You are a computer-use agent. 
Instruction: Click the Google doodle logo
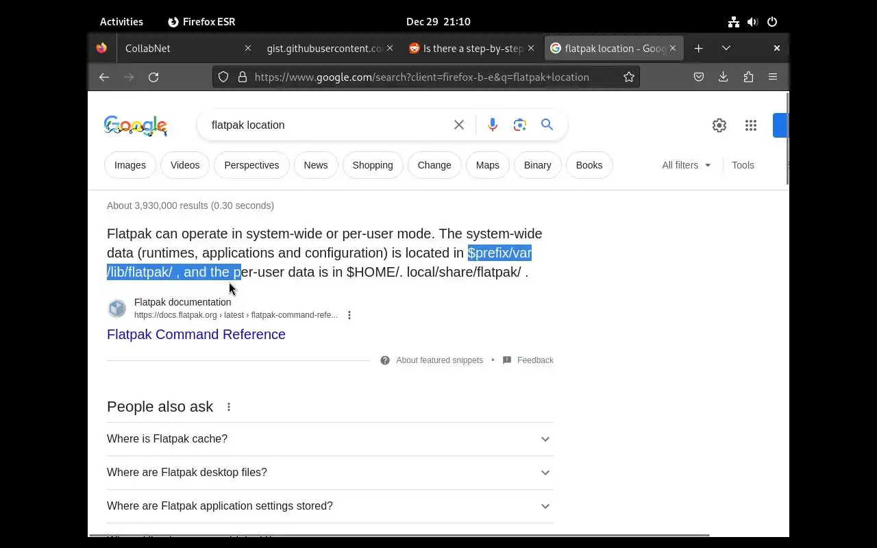[136, 125]
